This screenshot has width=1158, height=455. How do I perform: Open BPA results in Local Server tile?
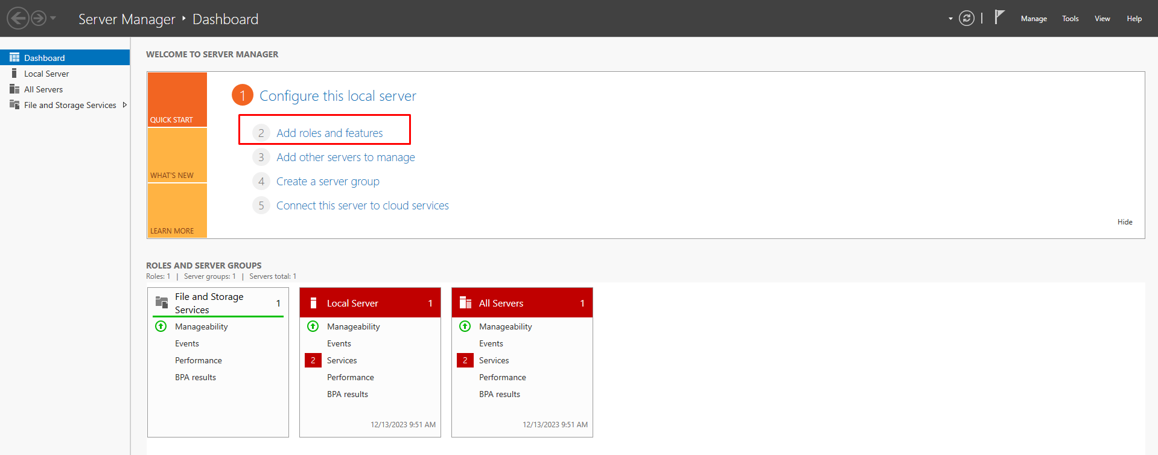[348, 394]
